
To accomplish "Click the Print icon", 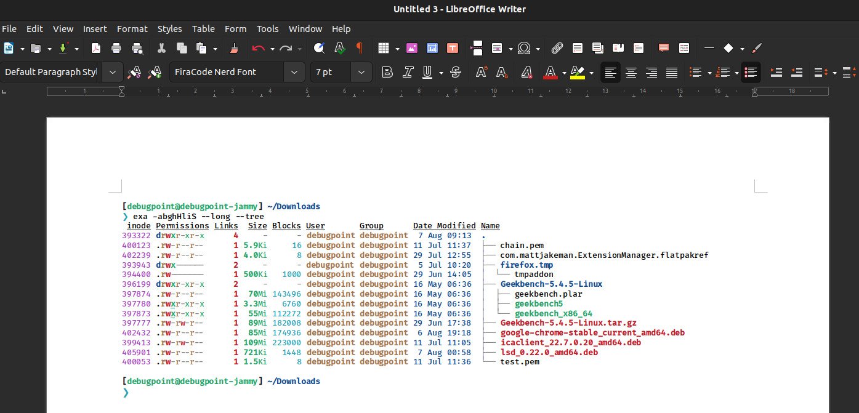I will [116, 48].
